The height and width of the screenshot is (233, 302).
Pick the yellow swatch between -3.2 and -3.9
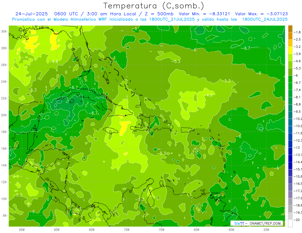[x=290, y=50]
